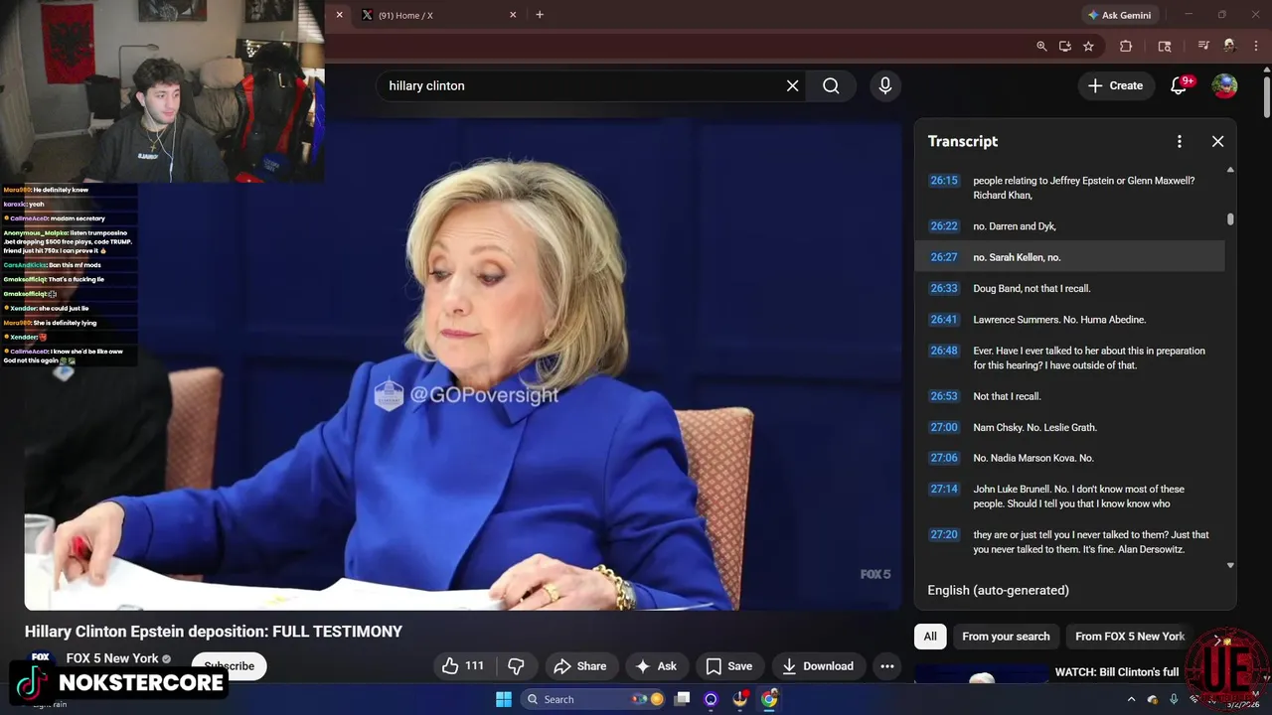Click the install app icon in address bar
The image size is (1272, 715).
(x=1065, y=46)
